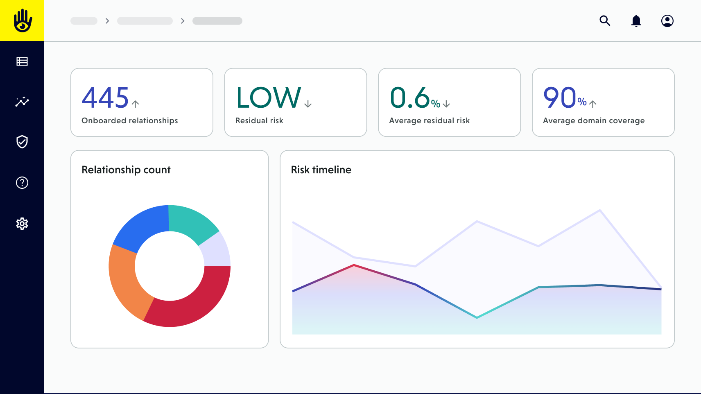Open the 445 Onboarded relationships card

(x=142, y=102)
